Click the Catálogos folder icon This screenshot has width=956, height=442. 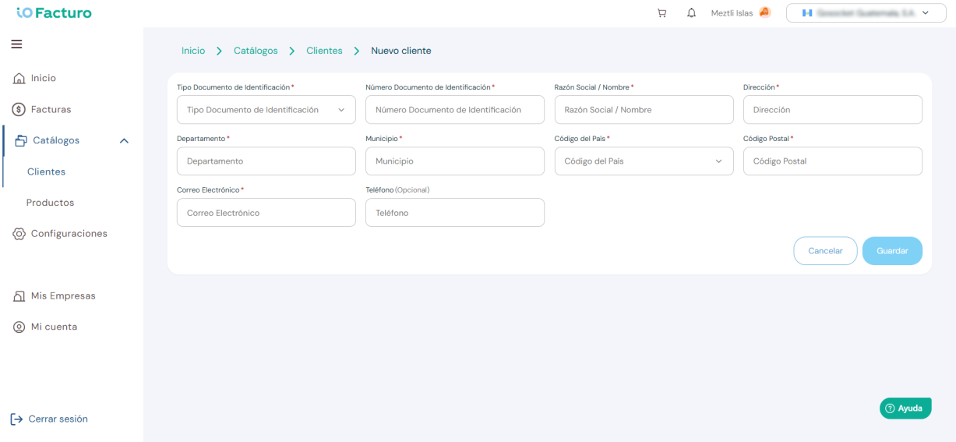pos(22,141)
